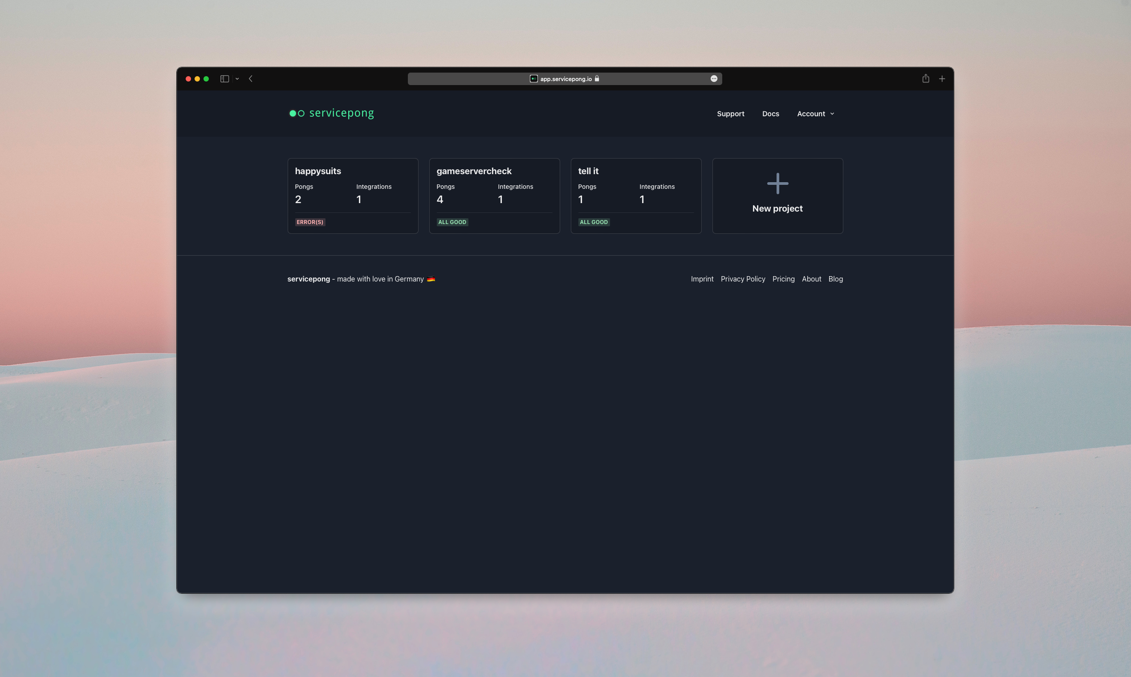1131x677 pixels.
Task: Open the tell it project card
Action: tap(636, 196)
